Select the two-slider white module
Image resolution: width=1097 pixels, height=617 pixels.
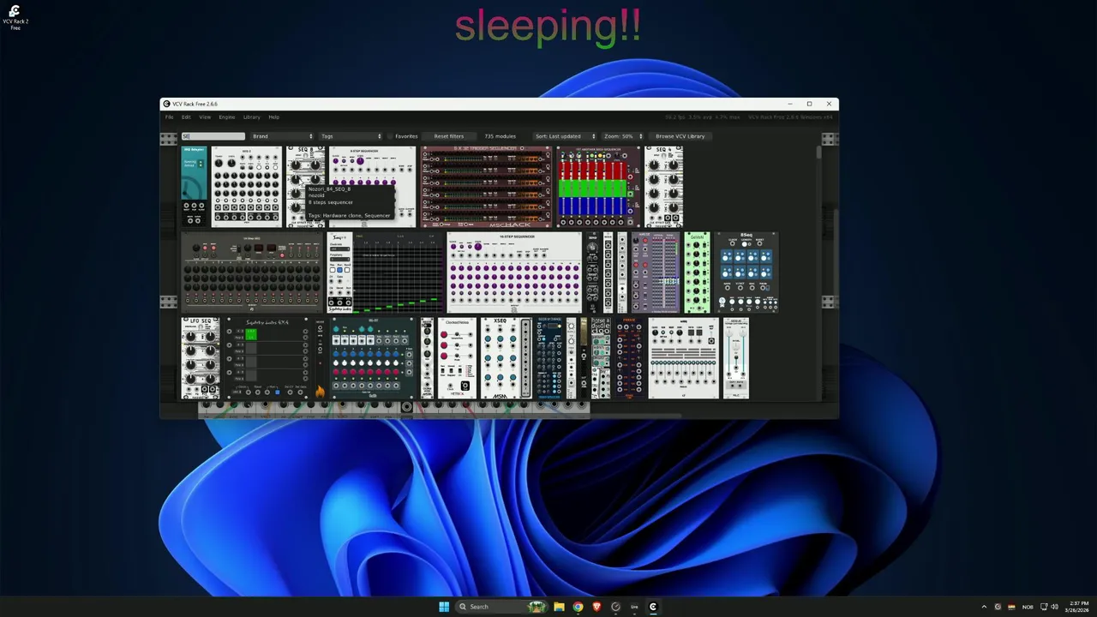(736, 358)
